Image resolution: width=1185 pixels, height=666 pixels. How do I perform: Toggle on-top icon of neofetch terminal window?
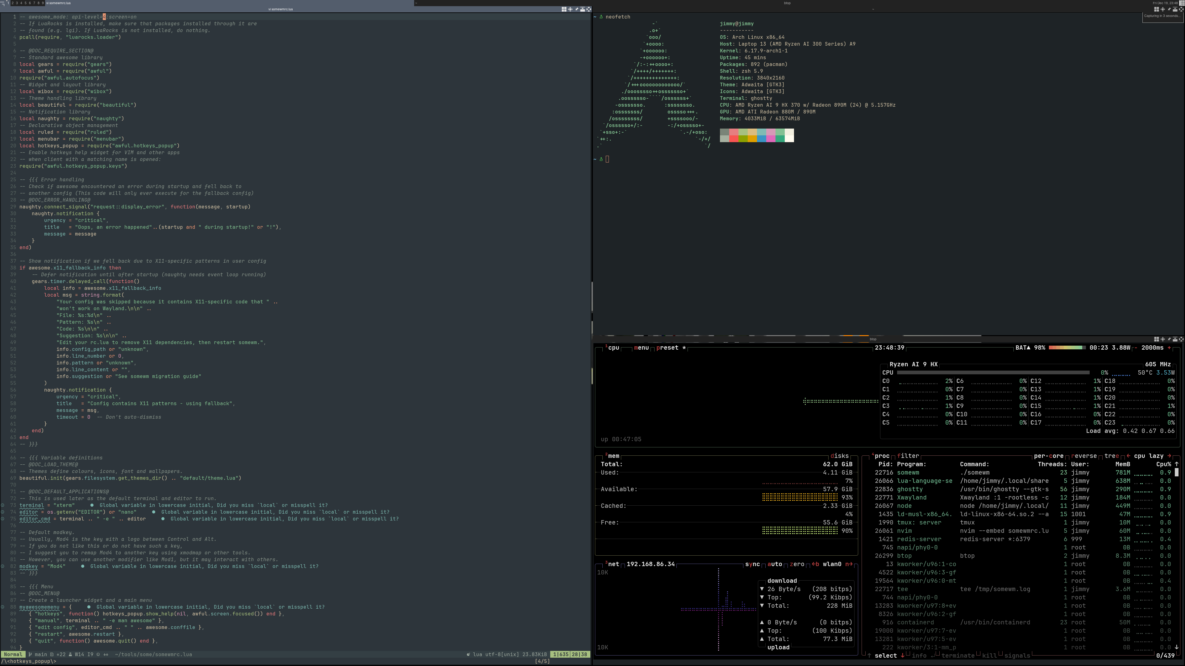[x=1175, y=9]
